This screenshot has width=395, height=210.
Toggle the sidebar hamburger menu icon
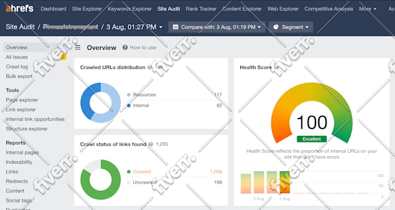(x=78, y=47)
